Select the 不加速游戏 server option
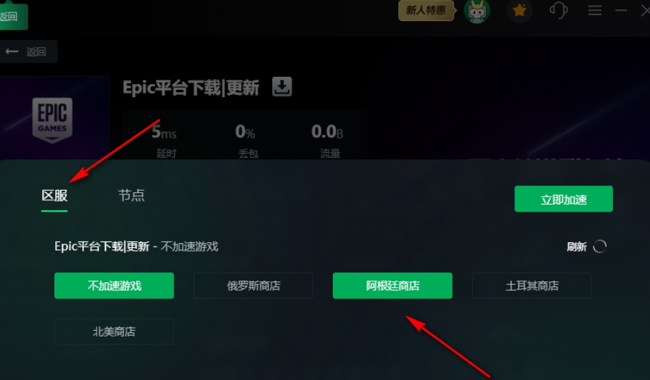650x380 pixels. tap(114, 286)
